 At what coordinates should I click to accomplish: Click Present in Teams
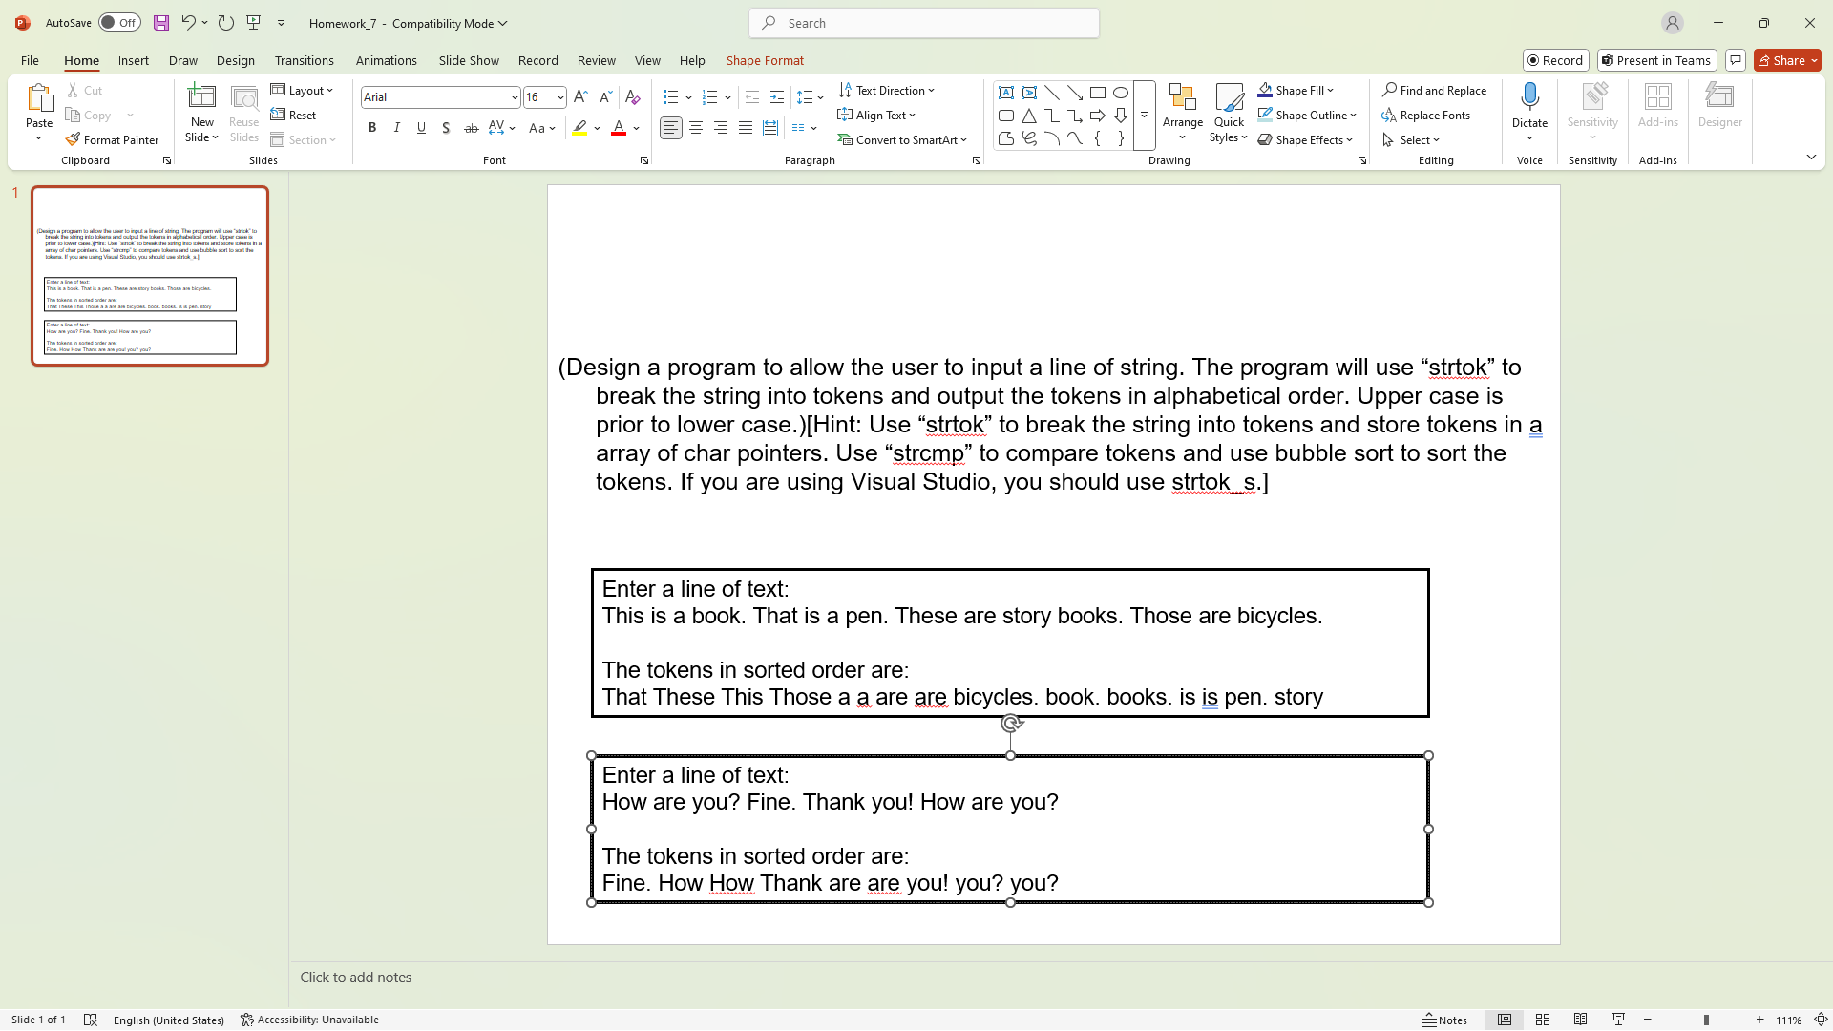pyautogui.click(x=1655, y=60)
